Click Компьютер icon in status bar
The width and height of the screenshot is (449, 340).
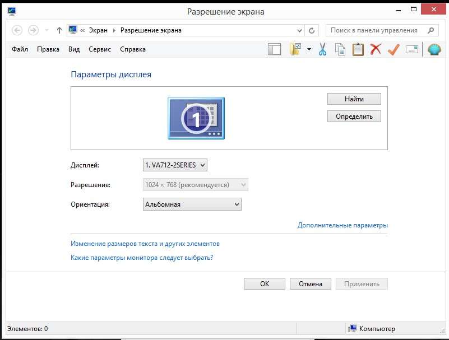352,329
